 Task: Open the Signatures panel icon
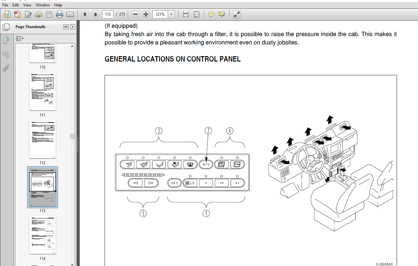(6, 54)
